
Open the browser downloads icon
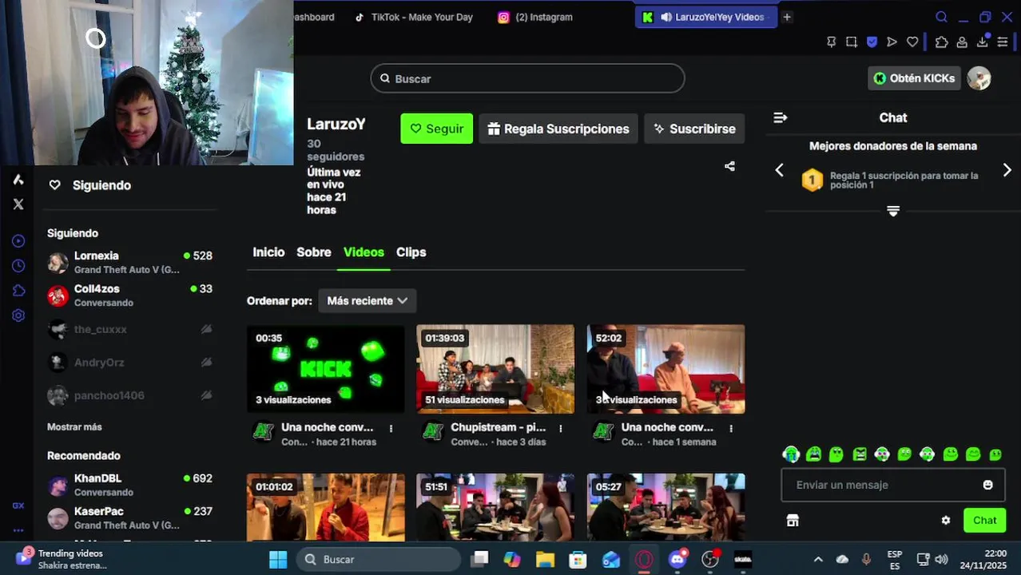pyautogui.click(x=983, y=42)
